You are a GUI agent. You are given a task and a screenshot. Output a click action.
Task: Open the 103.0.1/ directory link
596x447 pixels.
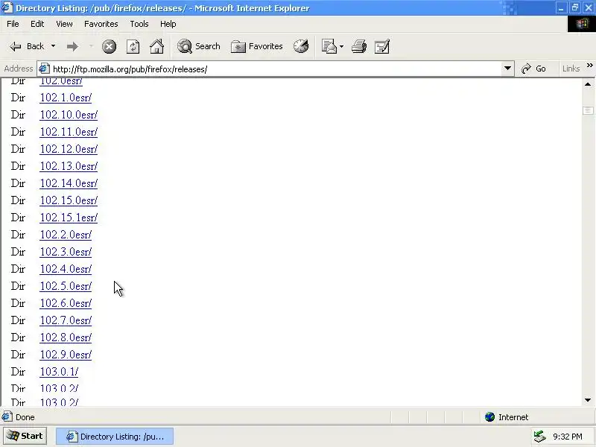point(59,372)
